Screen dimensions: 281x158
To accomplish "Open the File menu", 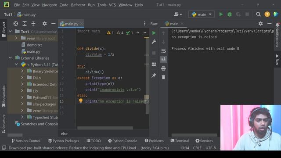I will (x=17, y=5).
